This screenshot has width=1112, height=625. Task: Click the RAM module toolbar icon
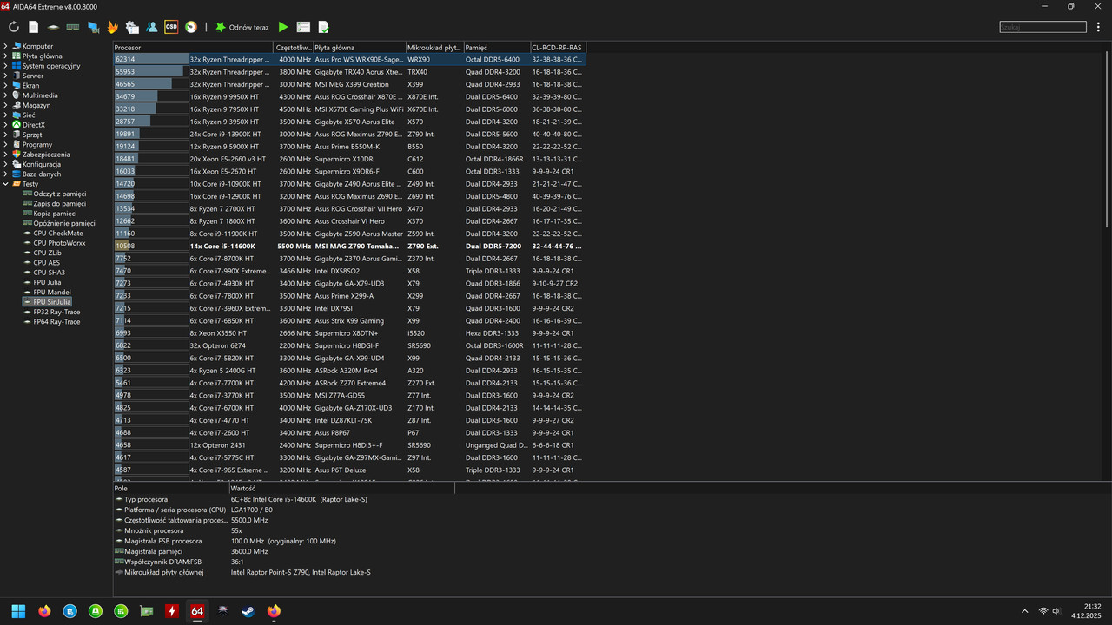tap(73, 27)
